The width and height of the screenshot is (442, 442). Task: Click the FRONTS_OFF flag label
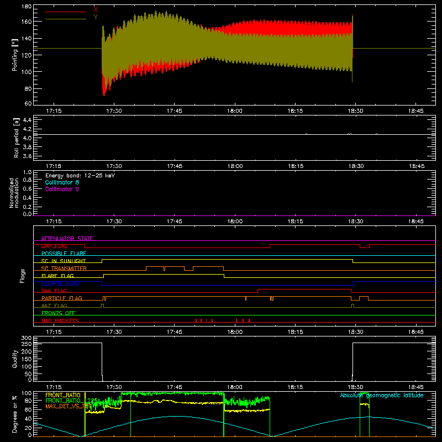(59, 313)
